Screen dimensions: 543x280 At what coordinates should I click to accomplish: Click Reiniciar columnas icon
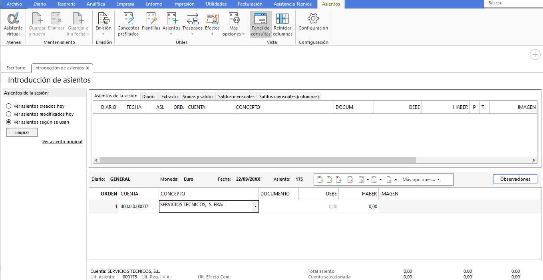[283, 25]
